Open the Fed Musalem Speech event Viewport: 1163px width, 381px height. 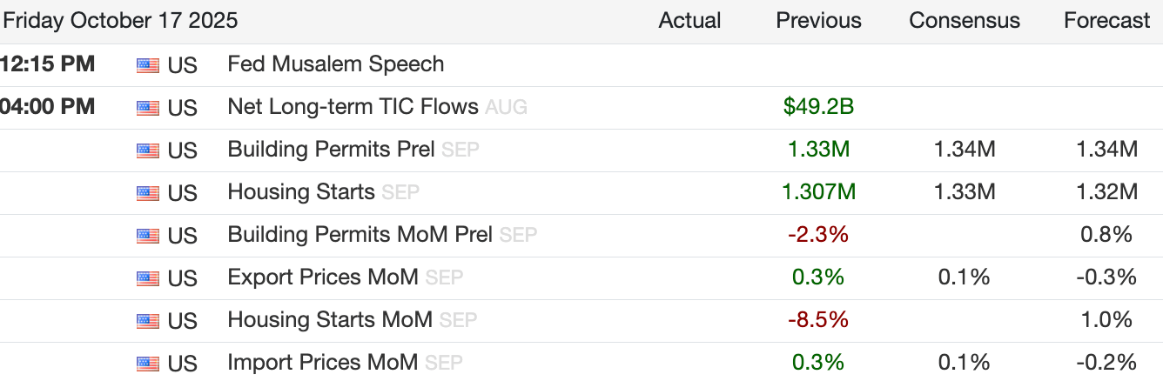(x=335, y=64)
